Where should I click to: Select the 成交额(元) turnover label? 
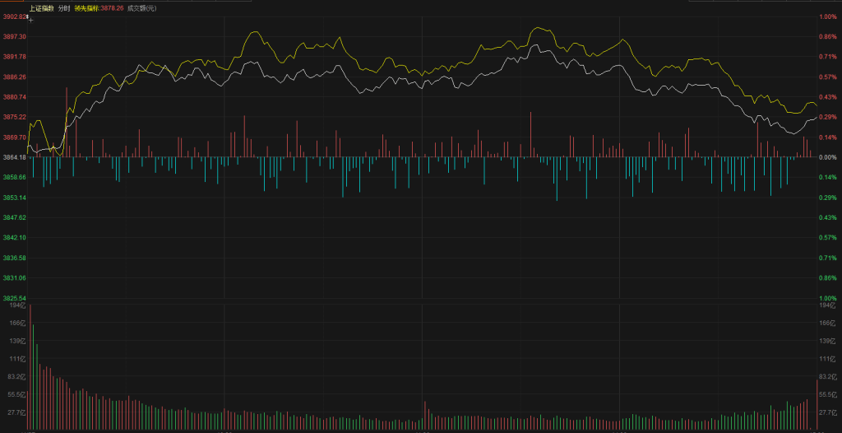(x=141, y=8)
